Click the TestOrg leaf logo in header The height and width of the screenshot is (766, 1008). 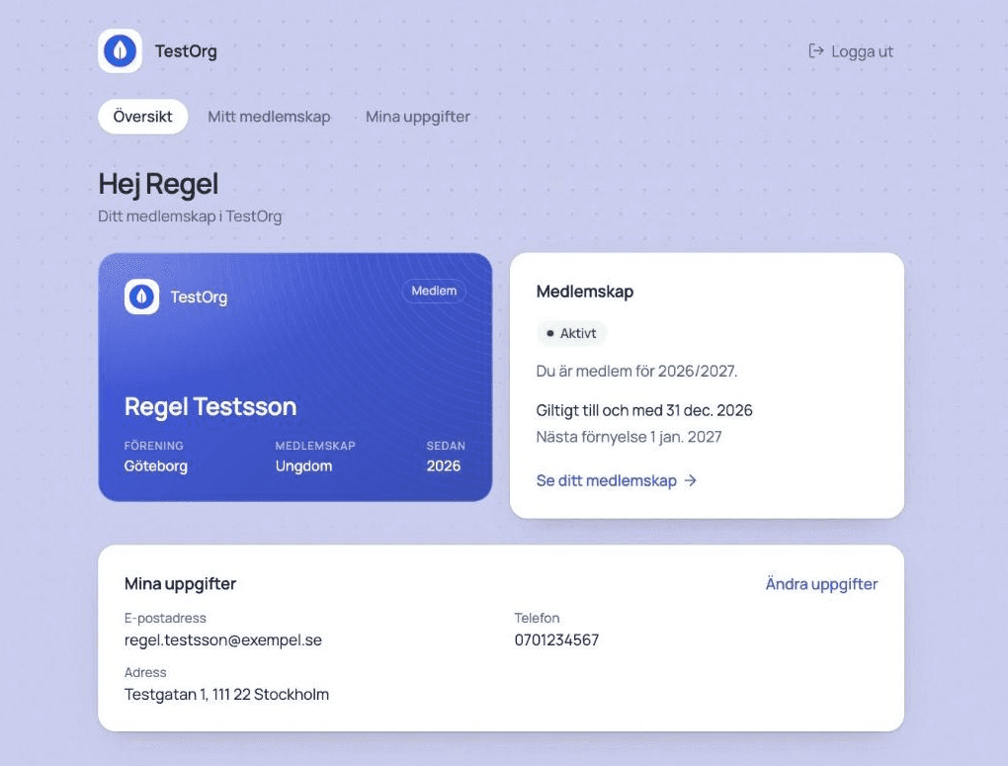click(x=121, y=50)
